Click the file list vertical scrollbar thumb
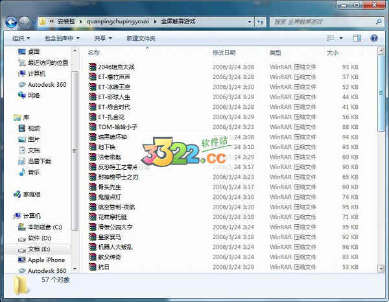Screen dimensions: 389x302 (381, 93)
